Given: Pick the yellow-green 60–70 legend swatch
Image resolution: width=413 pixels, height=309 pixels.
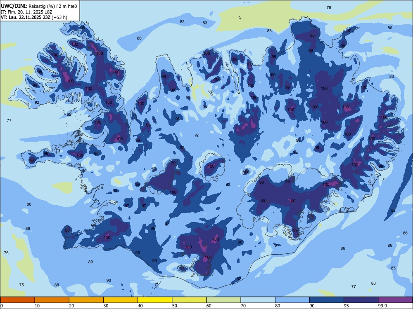Looking at the screenshot, I should pyautogui.click(x=223, y=300).
